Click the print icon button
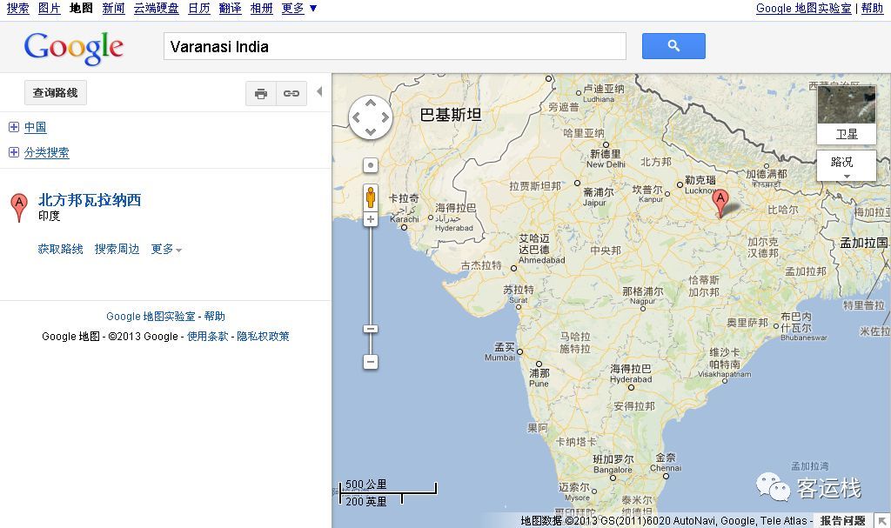 click(x=261, y=94)
